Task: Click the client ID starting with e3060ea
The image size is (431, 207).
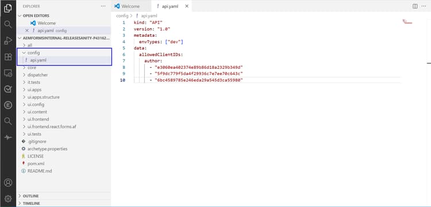Action: pyautogui.click(x=199, y=67)
